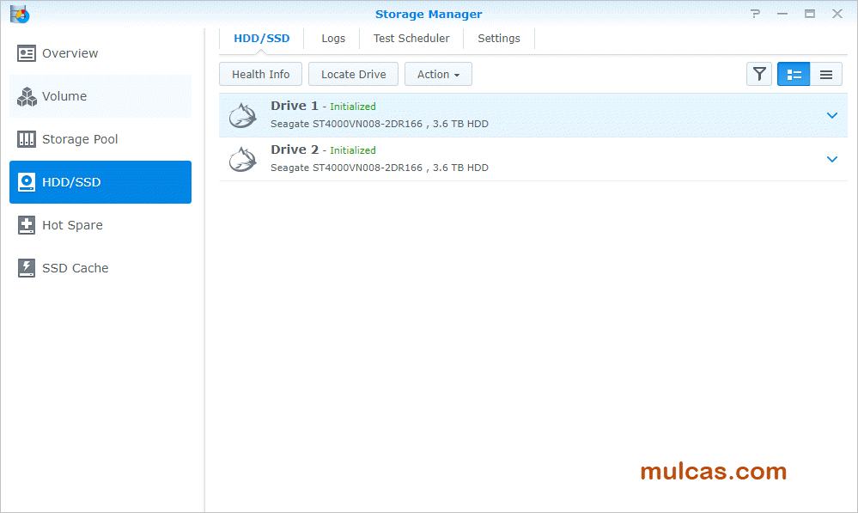The height and width of the screenshot is (513, 858).
Task: Open help with the question mark
Action: pos(755,14)
